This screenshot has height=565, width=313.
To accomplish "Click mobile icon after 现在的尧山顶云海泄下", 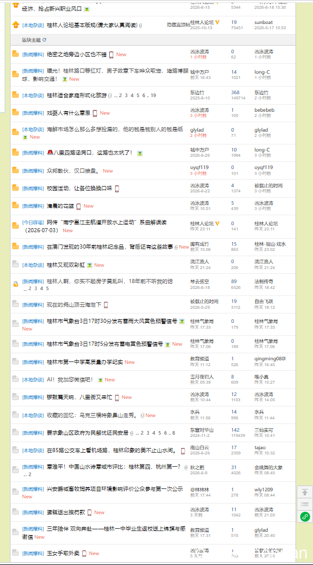I will tap(106, 305).
